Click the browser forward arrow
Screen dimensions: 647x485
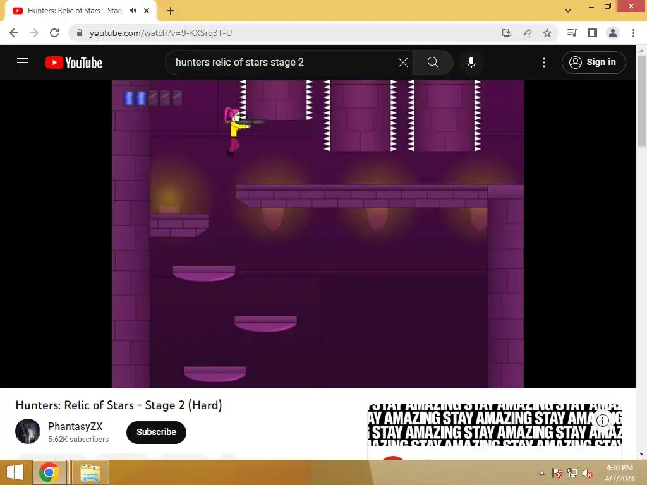tap(34, 33)
